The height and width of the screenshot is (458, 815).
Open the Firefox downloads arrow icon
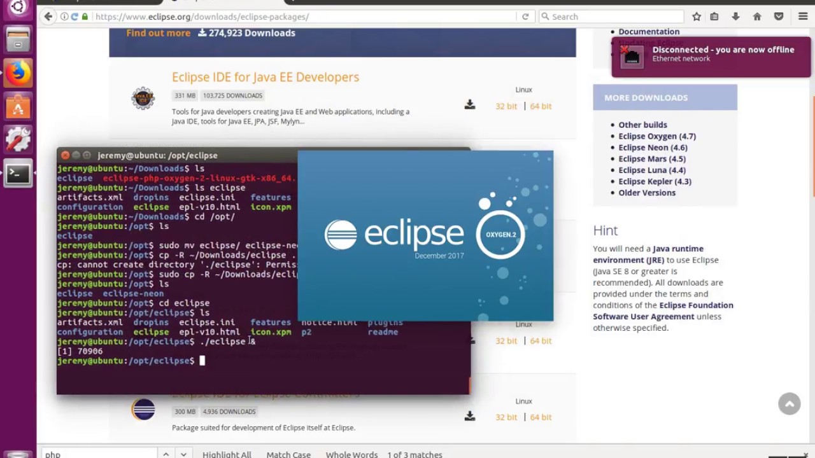tap(735, 17)
